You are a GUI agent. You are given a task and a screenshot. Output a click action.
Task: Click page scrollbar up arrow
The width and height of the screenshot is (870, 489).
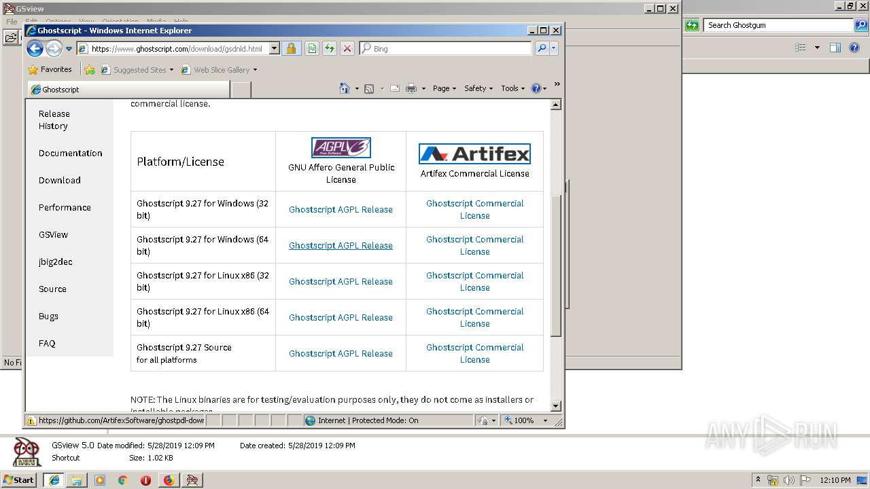[556, 105]
